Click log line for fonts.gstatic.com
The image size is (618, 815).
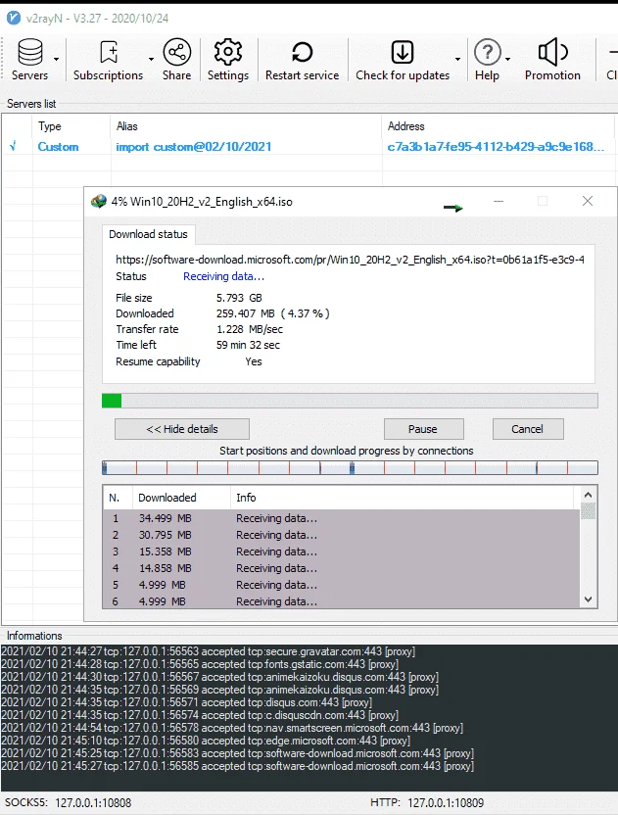[x=200, y=664]
